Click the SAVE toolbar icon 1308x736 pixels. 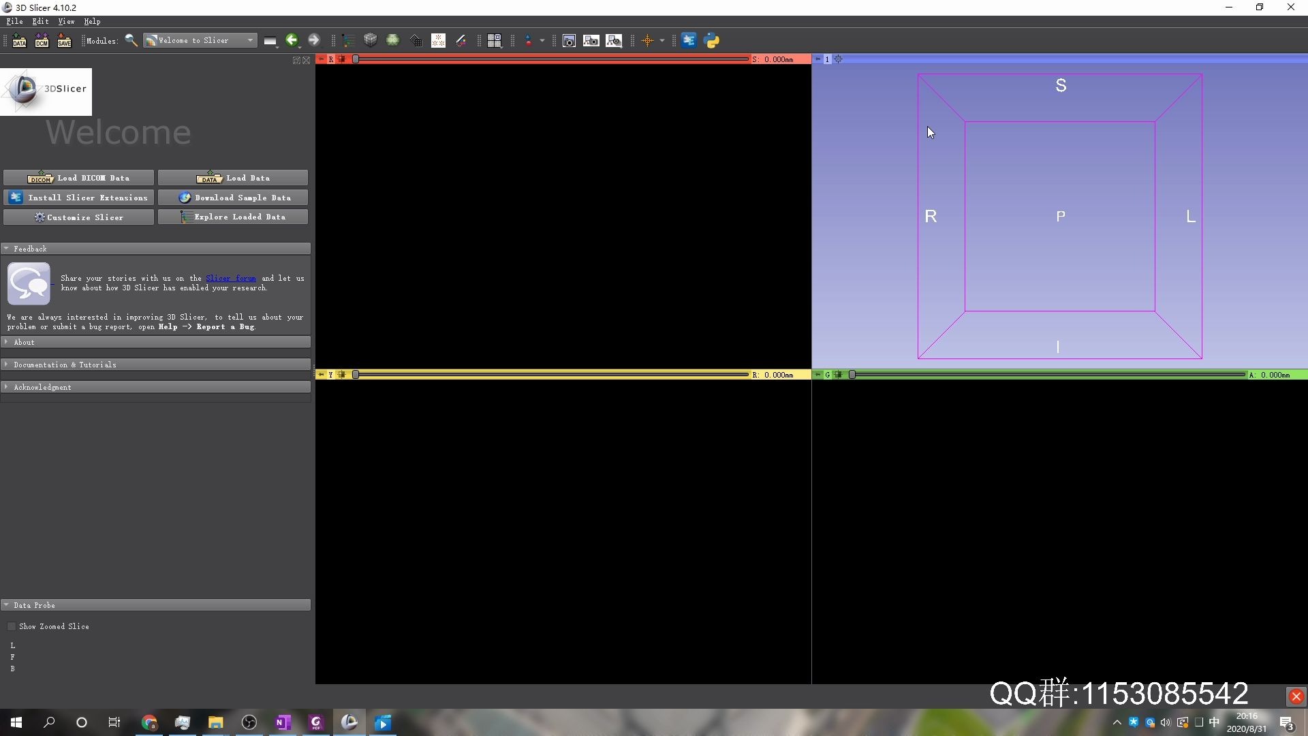[64, 41]
